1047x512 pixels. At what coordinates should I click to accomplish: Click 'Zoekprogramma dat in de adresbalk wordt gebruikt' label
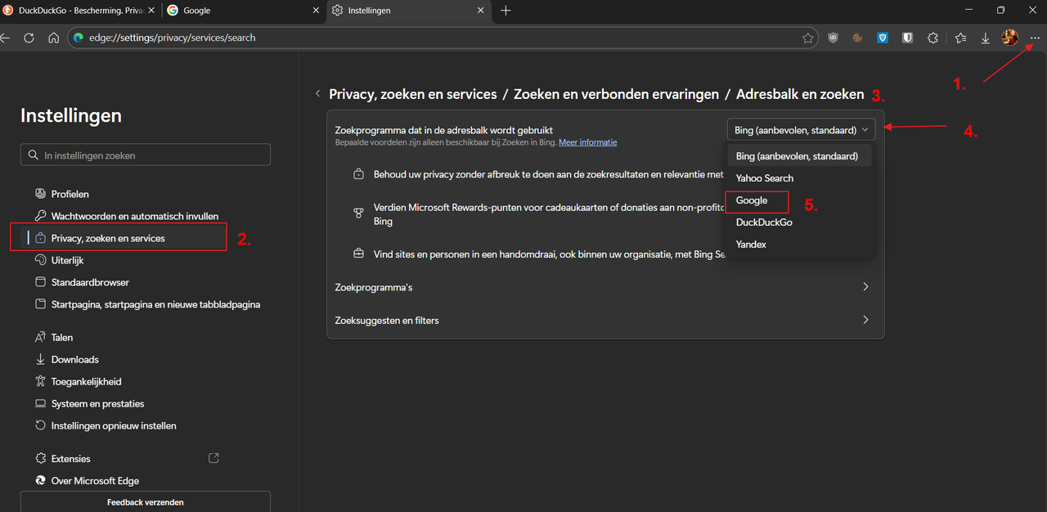[x=444, y=130]
